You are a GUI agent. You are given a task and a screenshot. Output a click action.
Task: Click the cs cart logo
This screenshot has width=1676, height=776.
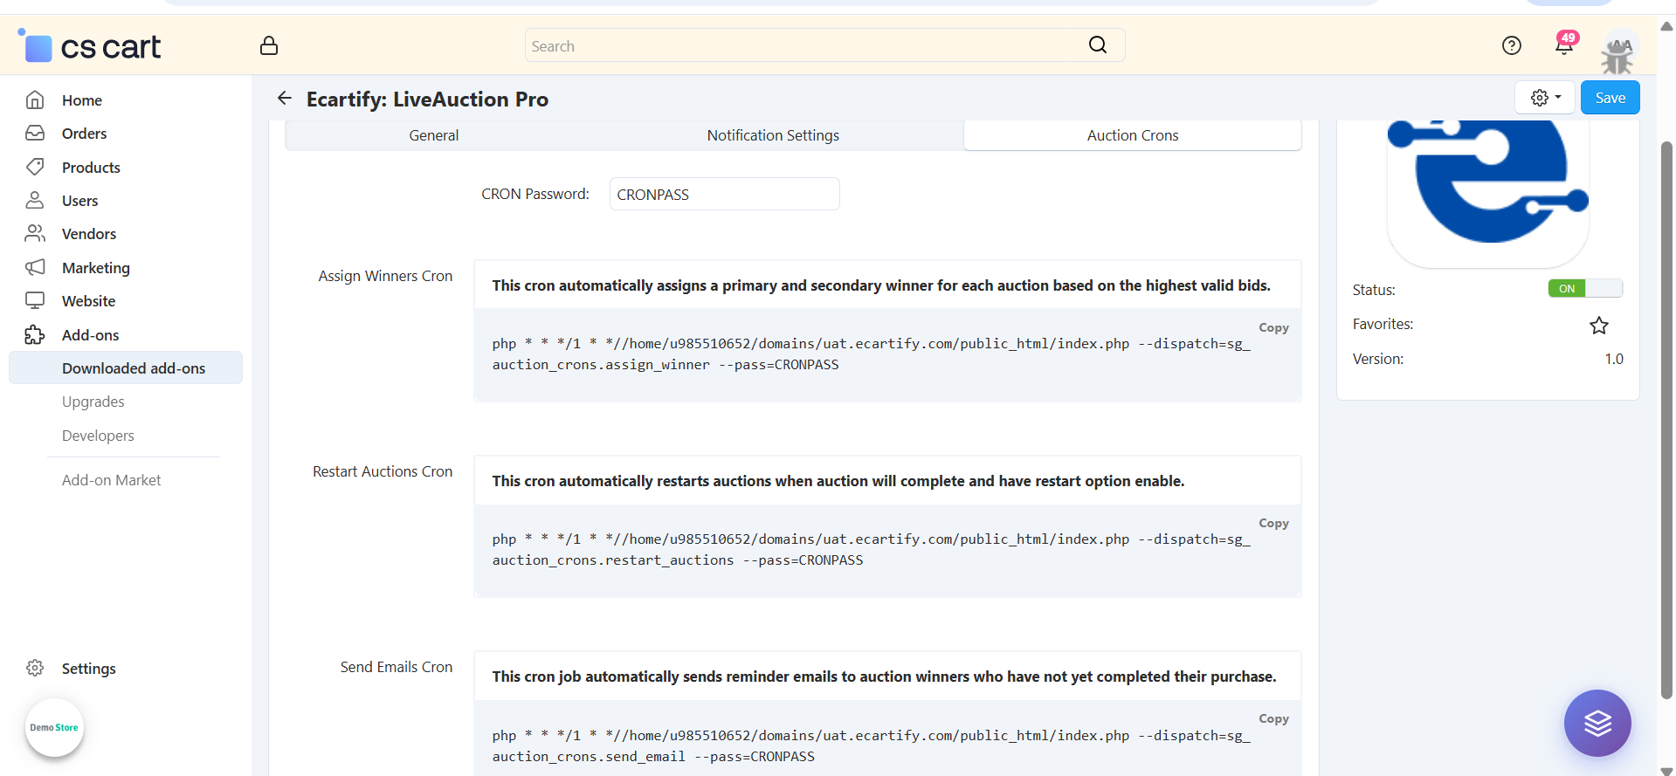click(x=90, y=46)
